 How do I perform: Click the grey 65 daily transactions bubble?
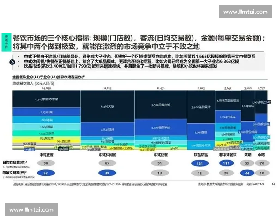(107, 163)
